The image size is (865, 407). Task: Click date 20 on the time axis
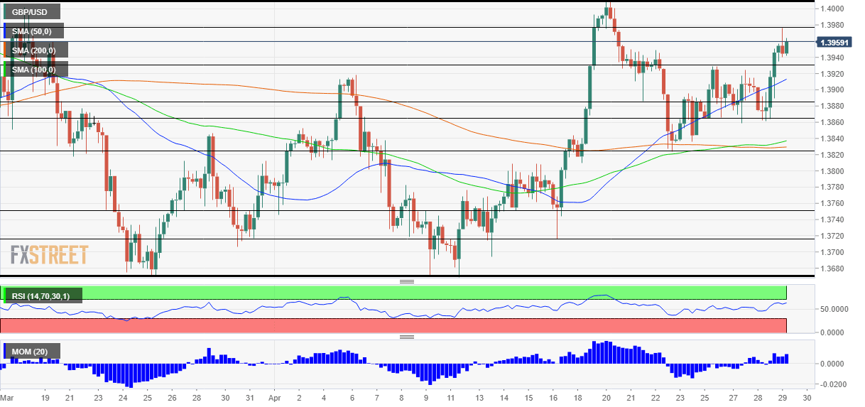(x=606, y=399)
